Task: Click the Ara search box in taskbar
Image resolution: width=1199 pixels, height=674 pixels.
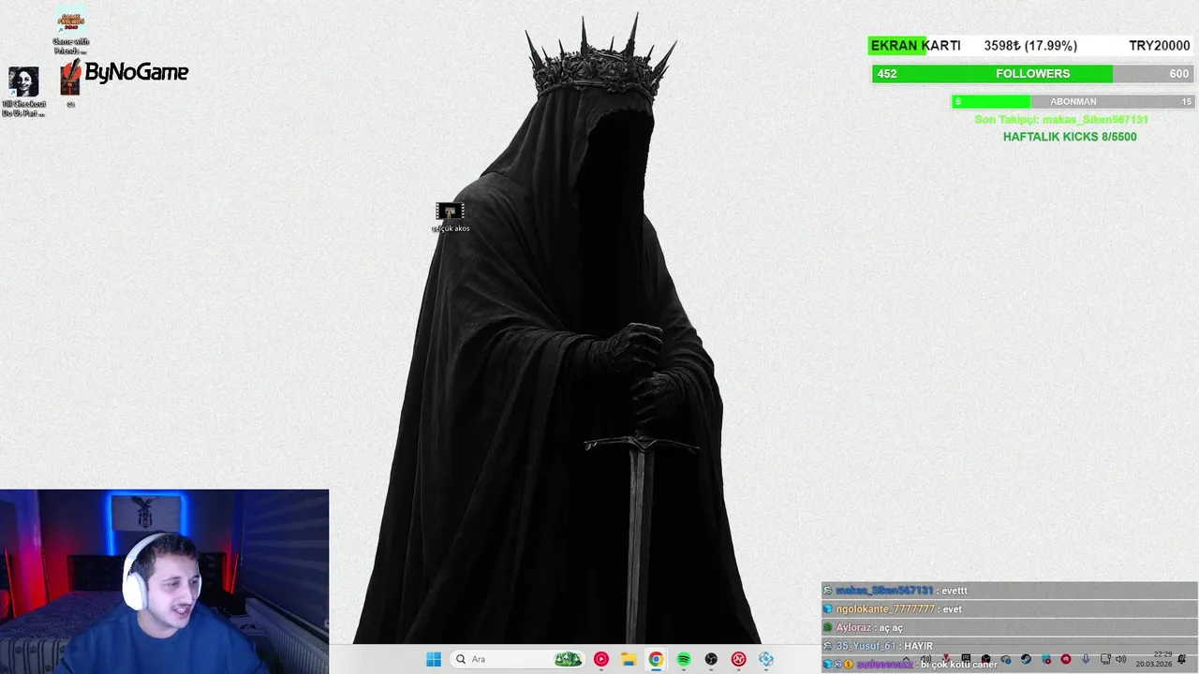Action: (518, 659)
